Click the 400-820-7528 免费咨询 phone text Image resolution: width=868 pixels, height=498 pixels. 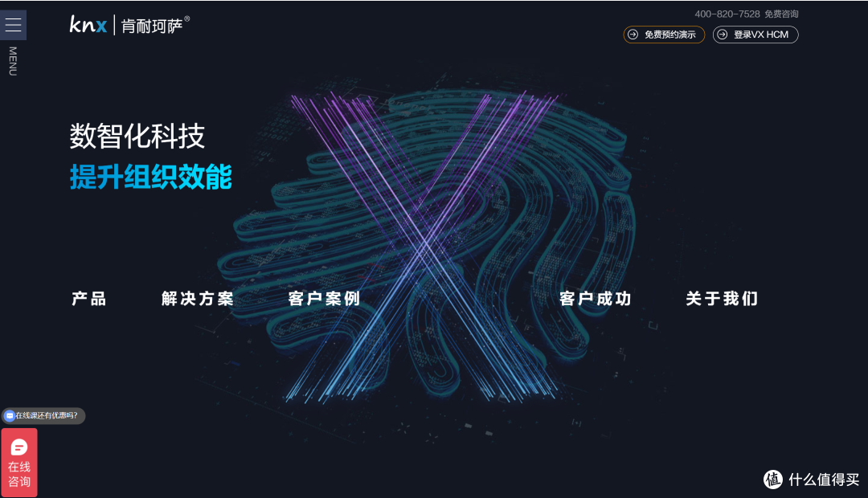click(x=746, y=14)
